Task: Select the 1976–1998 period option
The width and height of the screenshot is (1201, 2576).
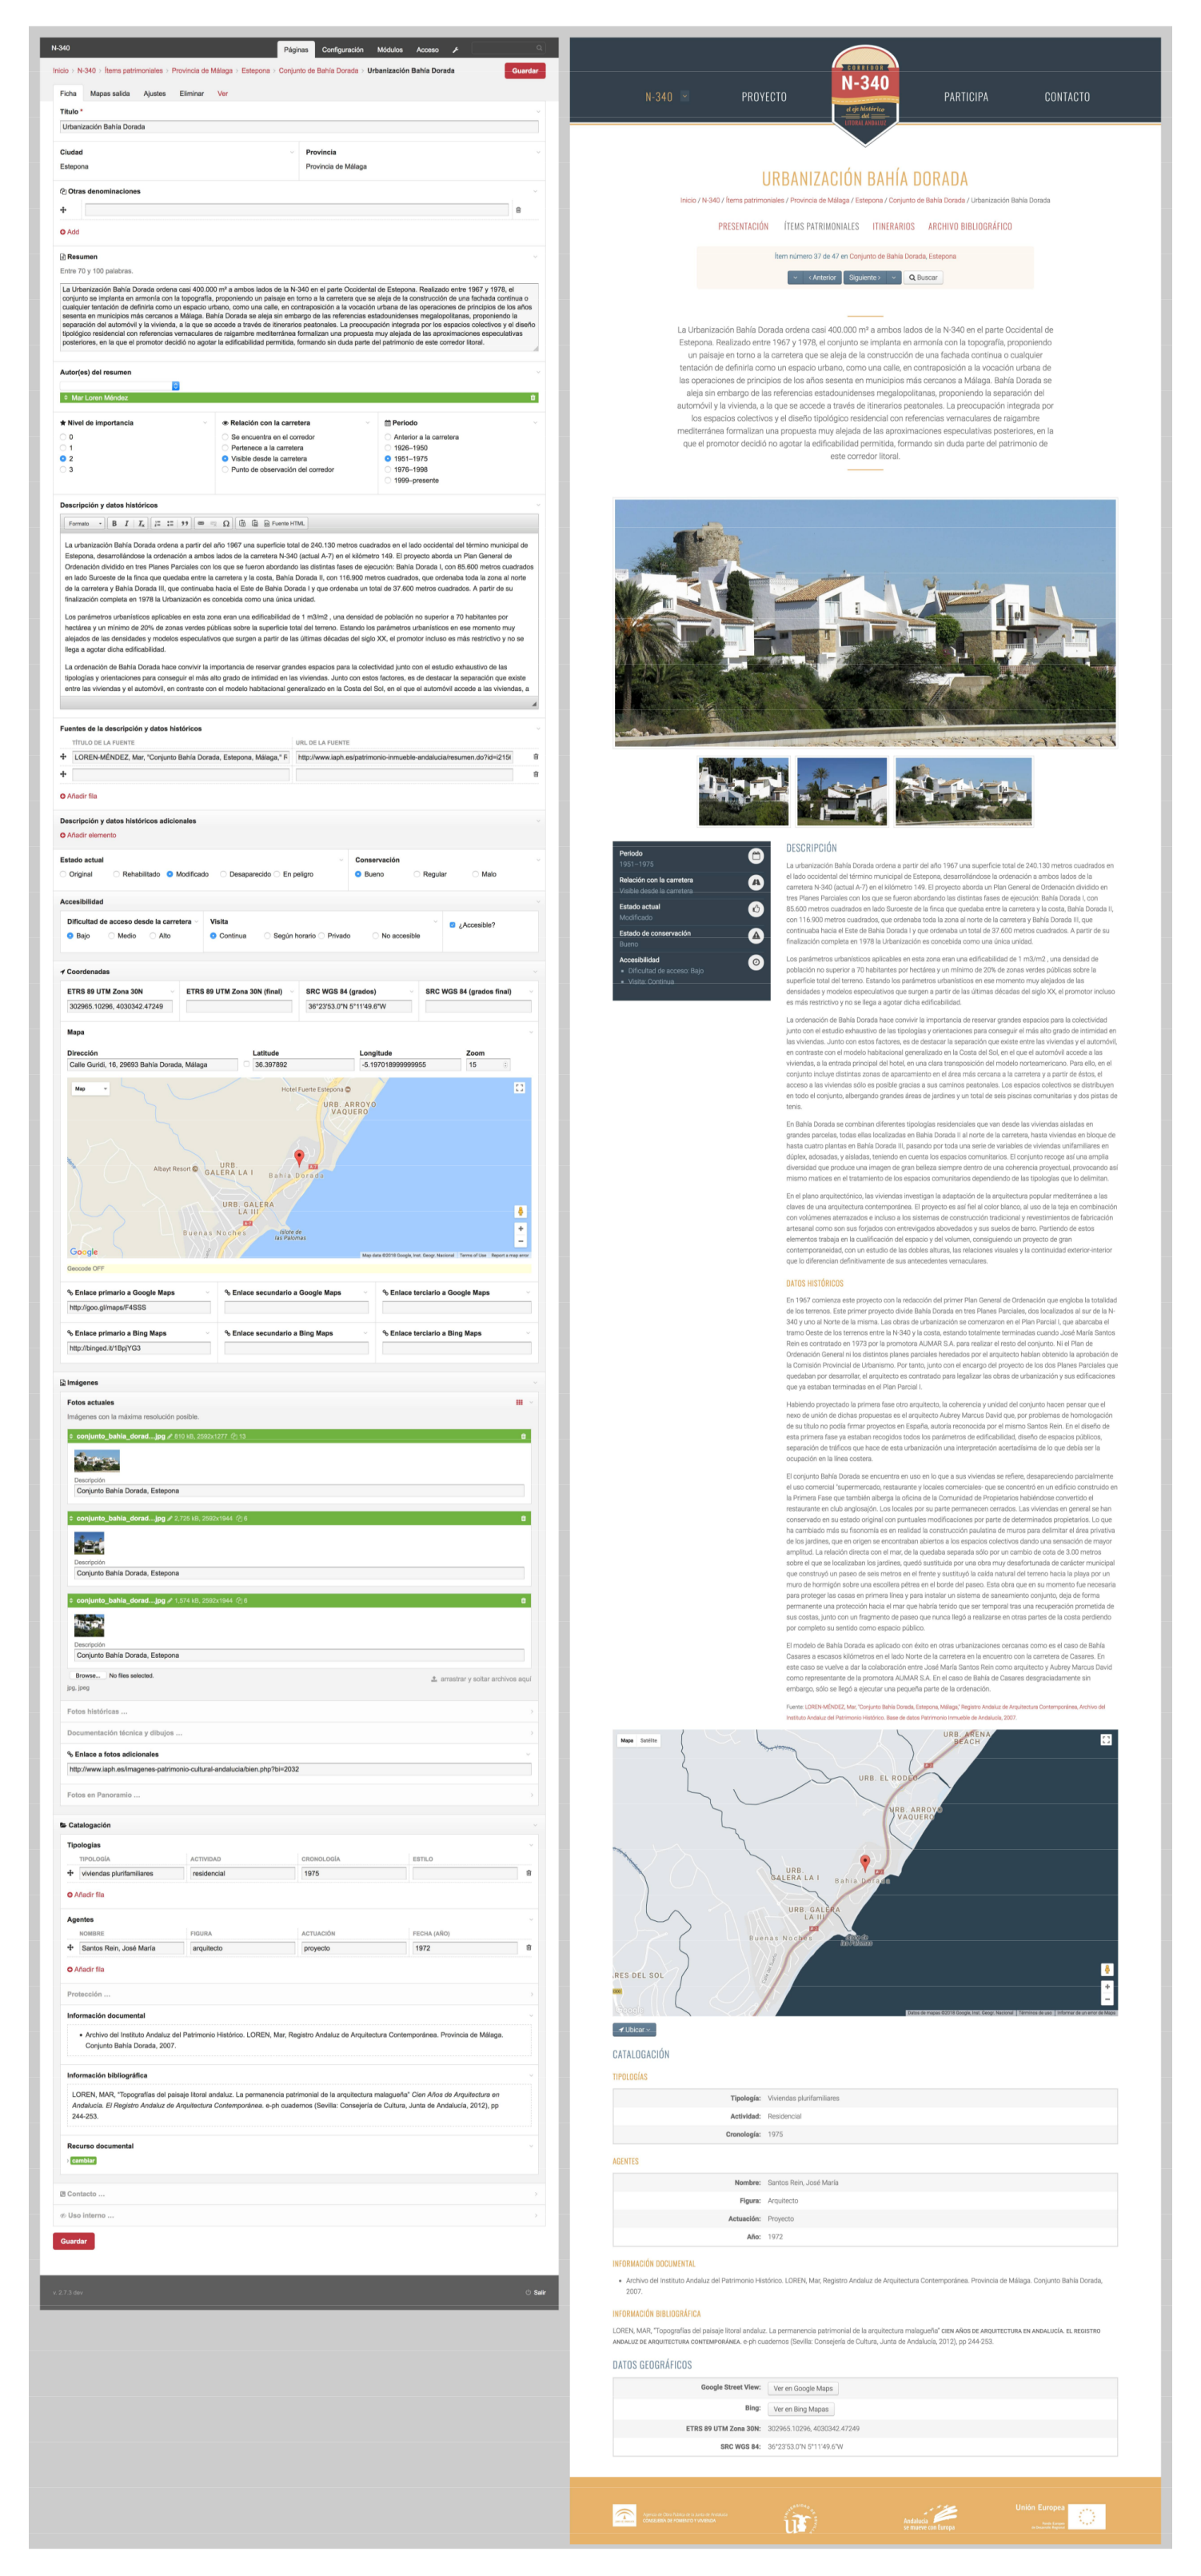Action: coord(388,469)
